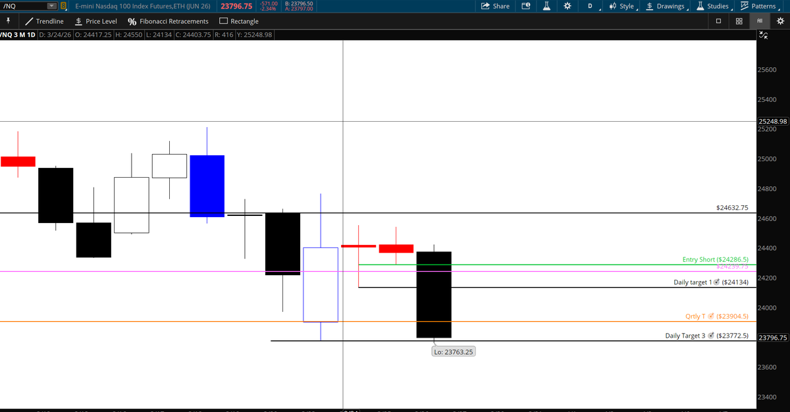
Task: Select the Trendline drawing tool
Action: pos(44,21)
